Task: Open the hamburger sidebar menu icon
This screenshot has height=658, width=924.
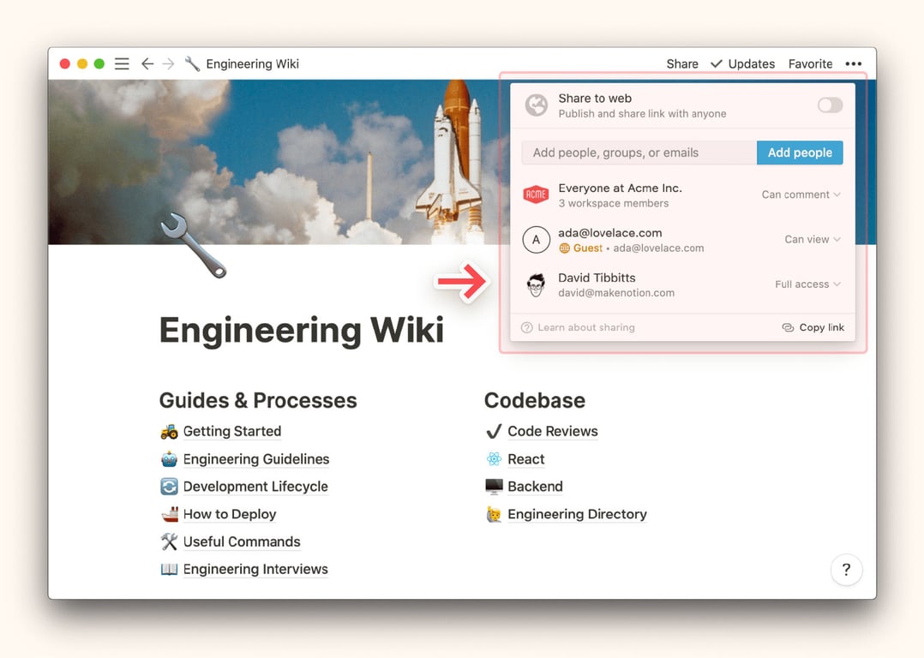Action: click(x=122, y=64)
